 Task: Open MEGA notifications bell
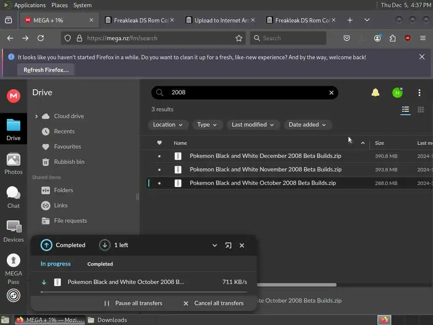pos(375,93)
